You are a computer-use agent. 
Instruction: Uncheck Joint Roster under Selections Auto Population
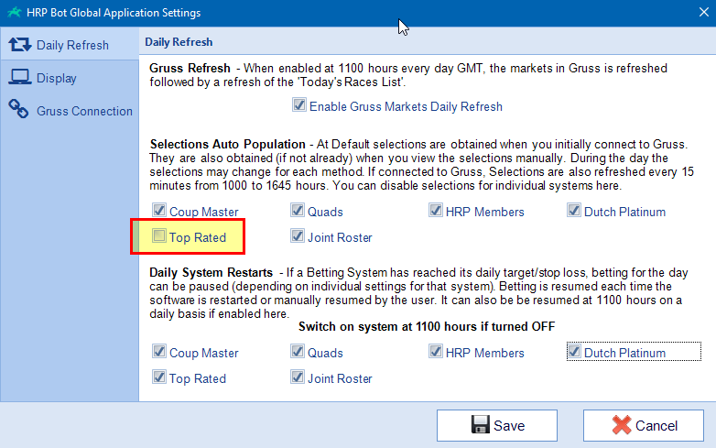click(298, 236)
